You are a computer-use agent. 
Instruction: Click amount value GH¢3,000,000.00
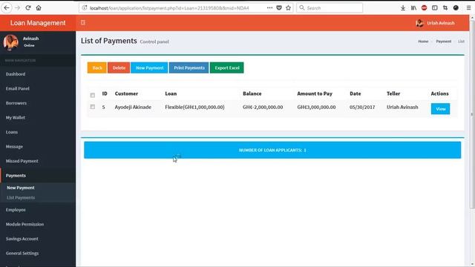(316, 107)
